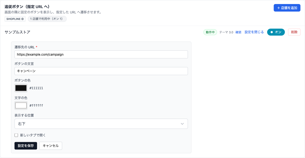Focus the ボタンの文言 text field
Image resolution: width=305 pixels, height=158 pixels.
101,71
